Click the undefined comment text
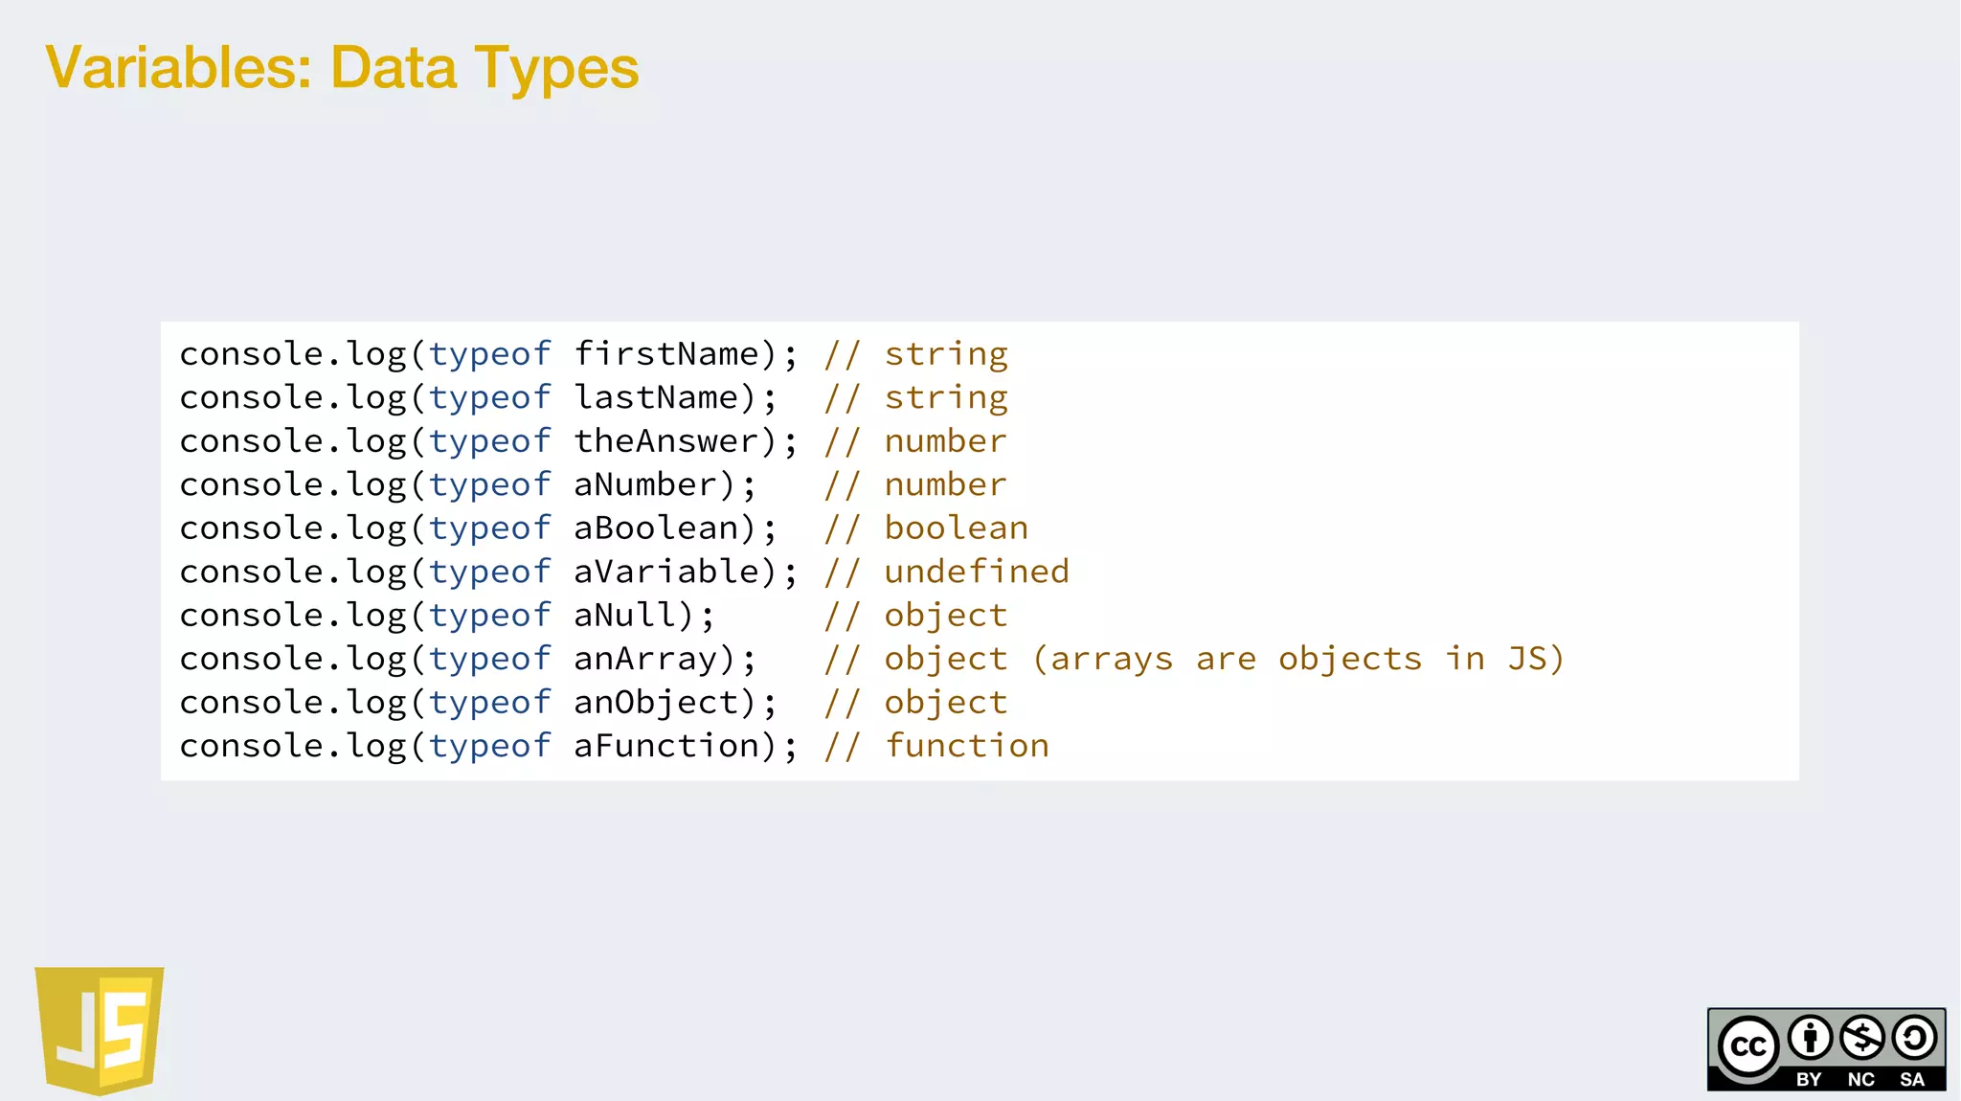The width and height of the screenshot is (1961, 1101). pyautogui.click(x=976, y=572)
